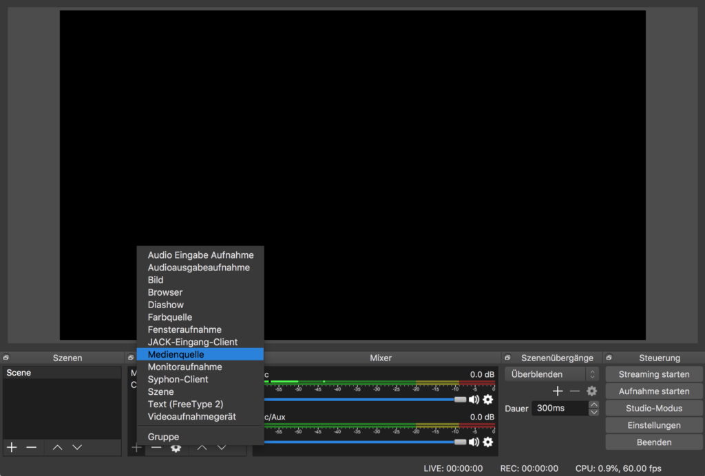
Task: Click Mic/Aux channel's 0.0 dB value
Action: click(482, 417)
